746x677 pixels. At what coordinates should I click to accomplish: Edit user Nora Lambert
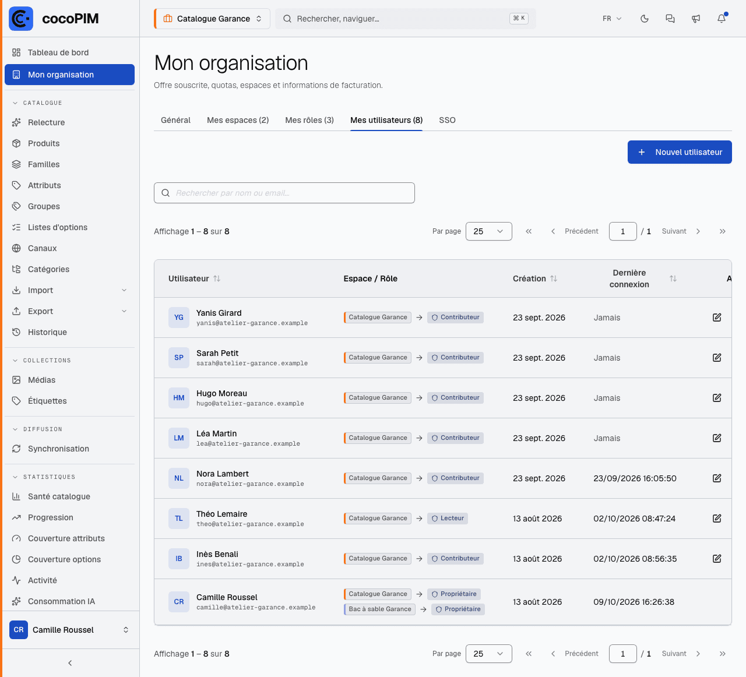[x=717, y=478]
